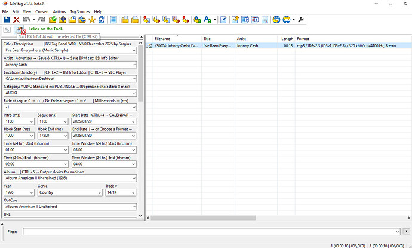The image size is (412, 248).
Task: Open Extended Tags with the pencil page icon
Action: 223,20
